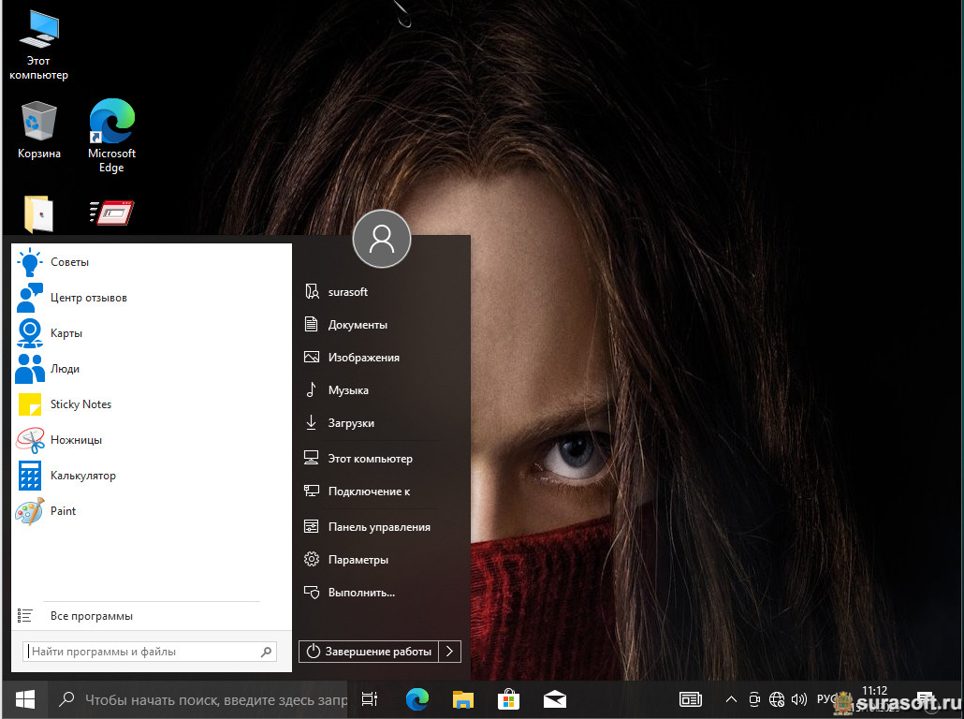Open Sticky Notes from the Start menu
964x719 pixels.
pos(80,404)
